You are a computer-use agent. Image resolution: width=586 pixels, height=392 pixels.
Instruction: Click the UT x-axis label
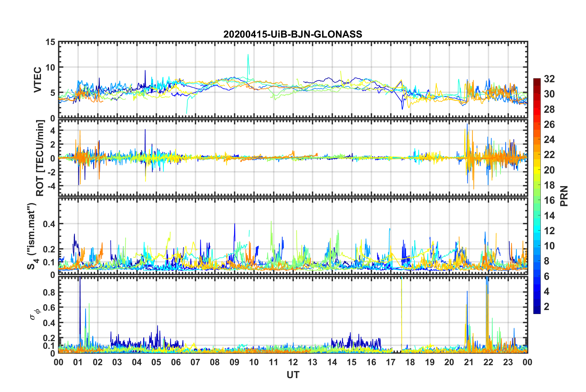[293, 375]
